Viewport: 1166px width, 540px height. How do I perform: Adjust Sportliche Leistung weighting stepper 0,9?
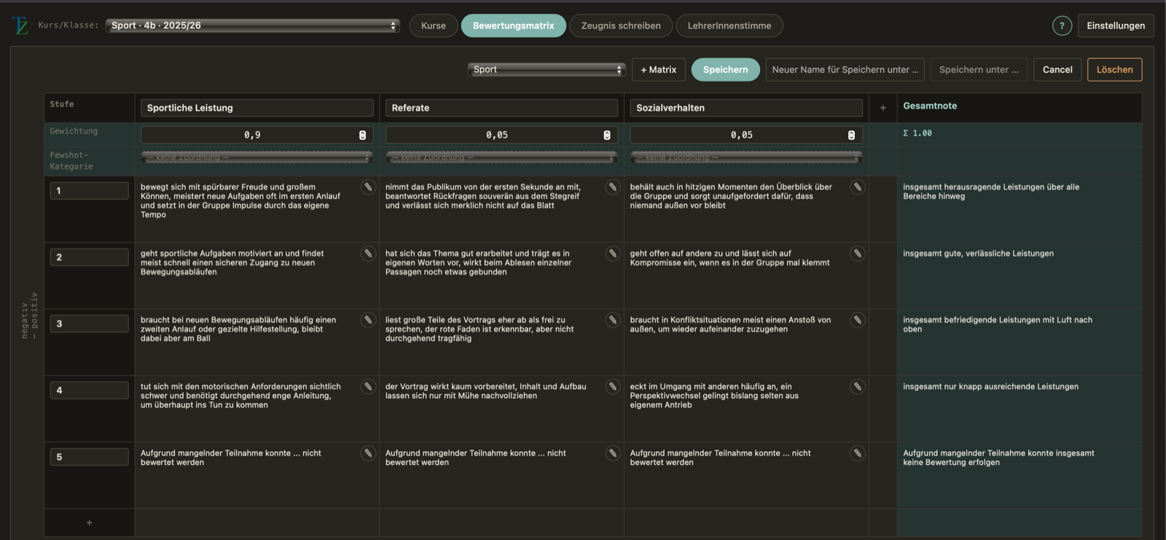tap(362, 135)
